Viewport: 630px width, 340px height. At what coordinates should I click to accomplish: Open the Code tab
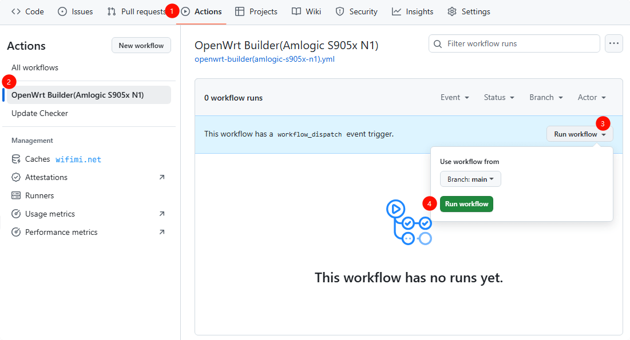pos(27,11)
